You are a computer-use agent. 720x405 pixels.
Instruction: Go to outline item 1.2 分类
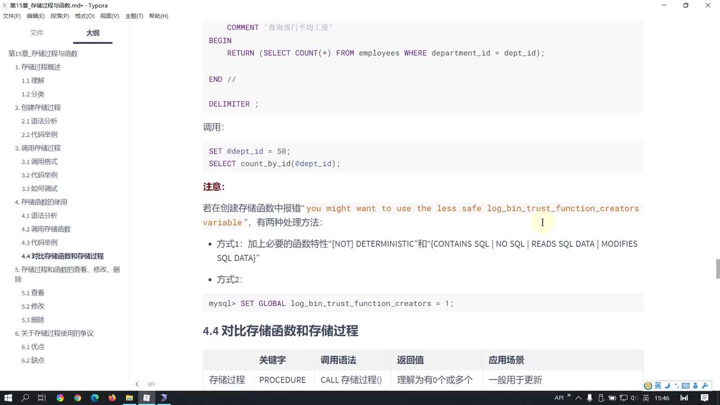33,94
